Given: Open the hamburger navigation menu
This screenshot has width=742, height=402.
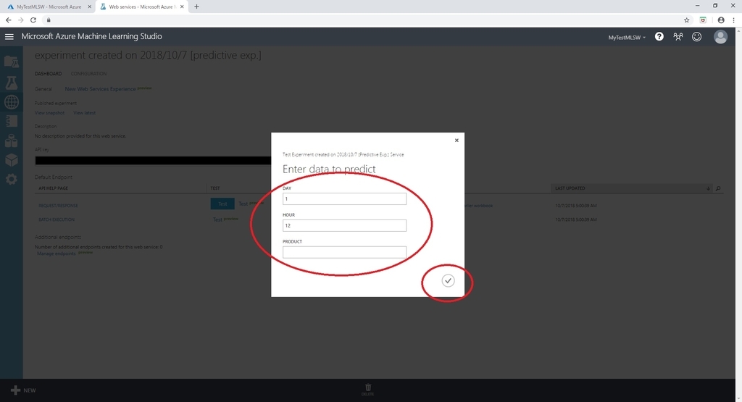Looking at the screenshot, I should click(x=9, y=37).
